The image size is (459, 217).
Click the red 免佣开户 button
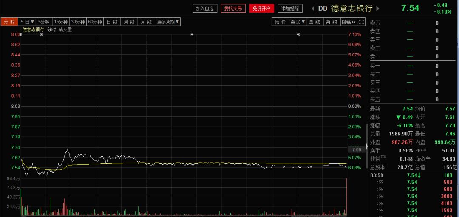click(x=262, y=8)
